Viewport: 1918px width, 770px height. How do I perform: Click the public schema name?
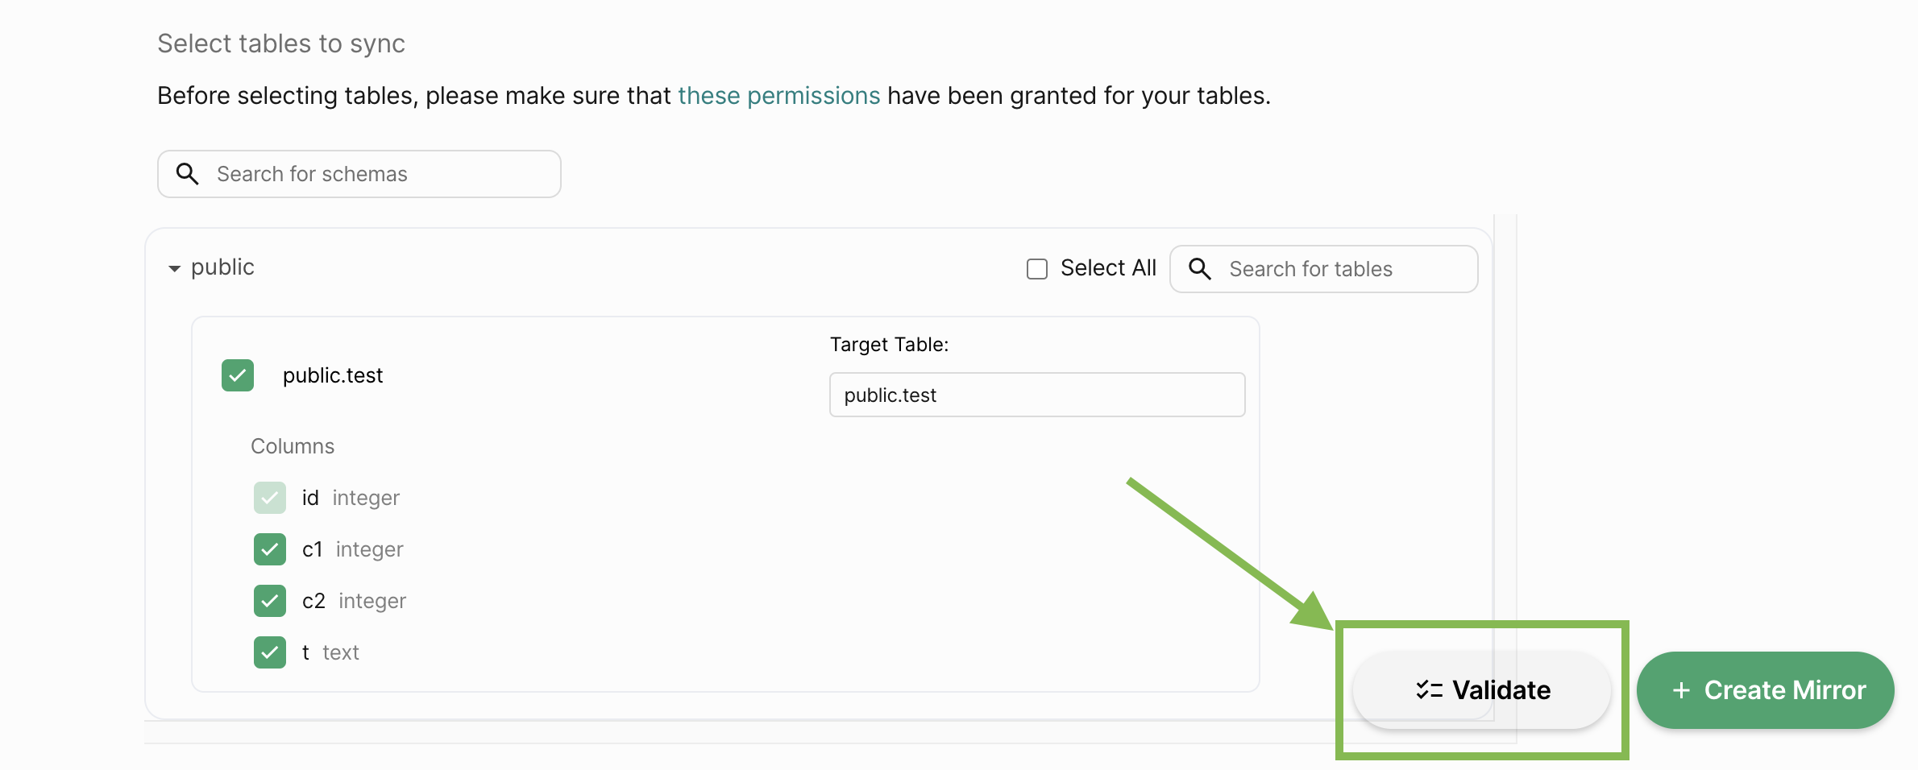point(222,267)
